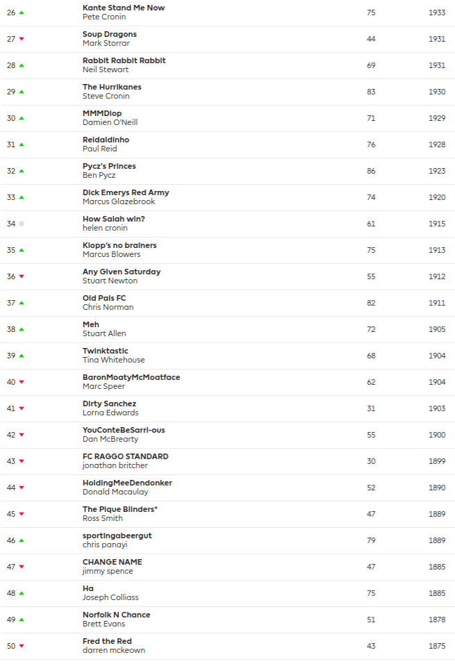Click red down arrow beside rank 36
The image size is (455, 664).
[22, 276]
